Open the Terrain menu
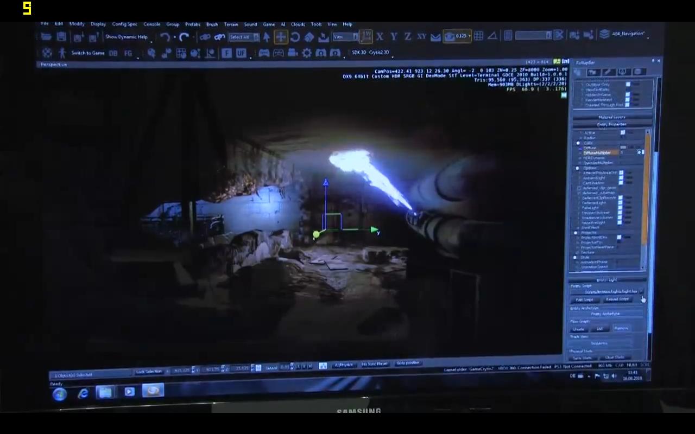Viewport: 695px width, 434px height. click(x=231, y=24)
